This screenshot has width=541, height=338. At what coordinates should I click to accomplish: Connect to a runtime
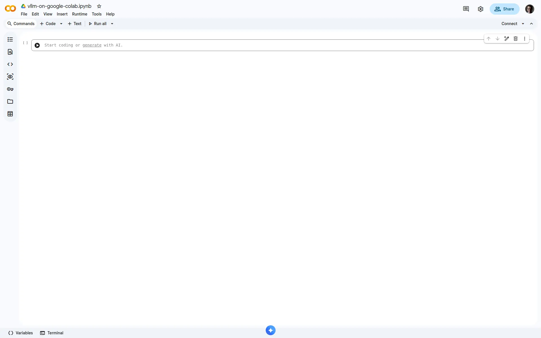coord(509,24)
